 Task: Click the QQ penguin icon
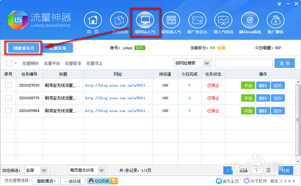(92, 181)
